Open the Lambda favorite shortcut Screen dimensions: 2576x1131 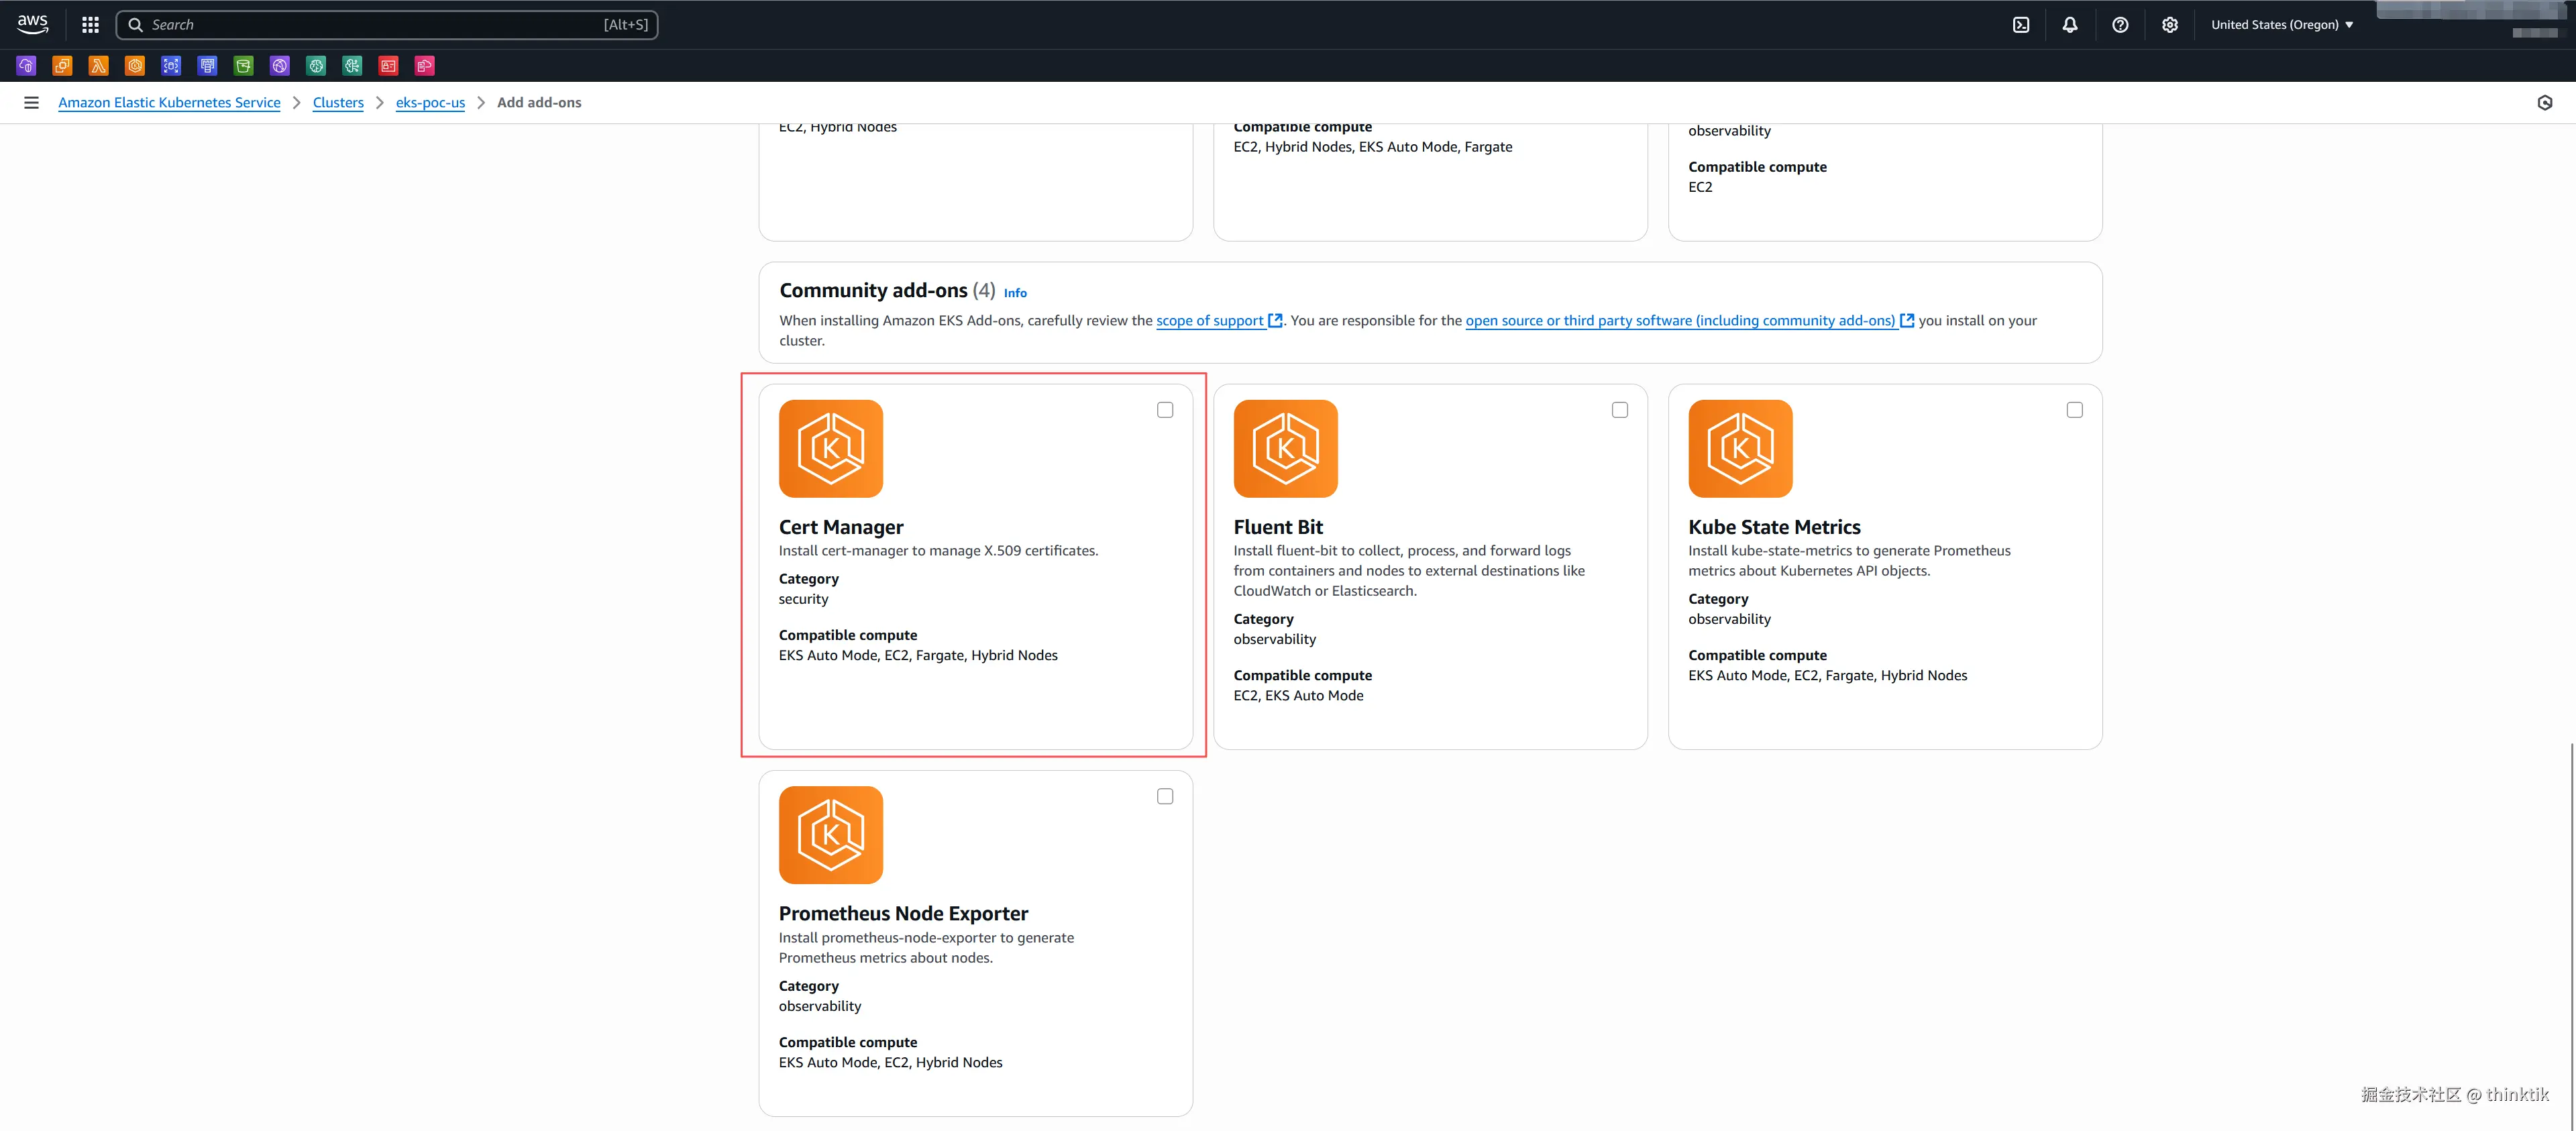(x=99, y=66)
